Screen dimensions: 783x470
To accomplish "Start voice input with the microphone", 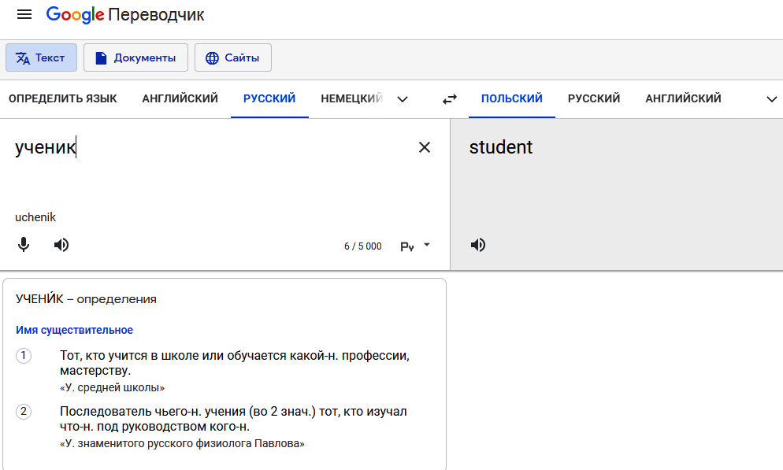I will 24,245.
